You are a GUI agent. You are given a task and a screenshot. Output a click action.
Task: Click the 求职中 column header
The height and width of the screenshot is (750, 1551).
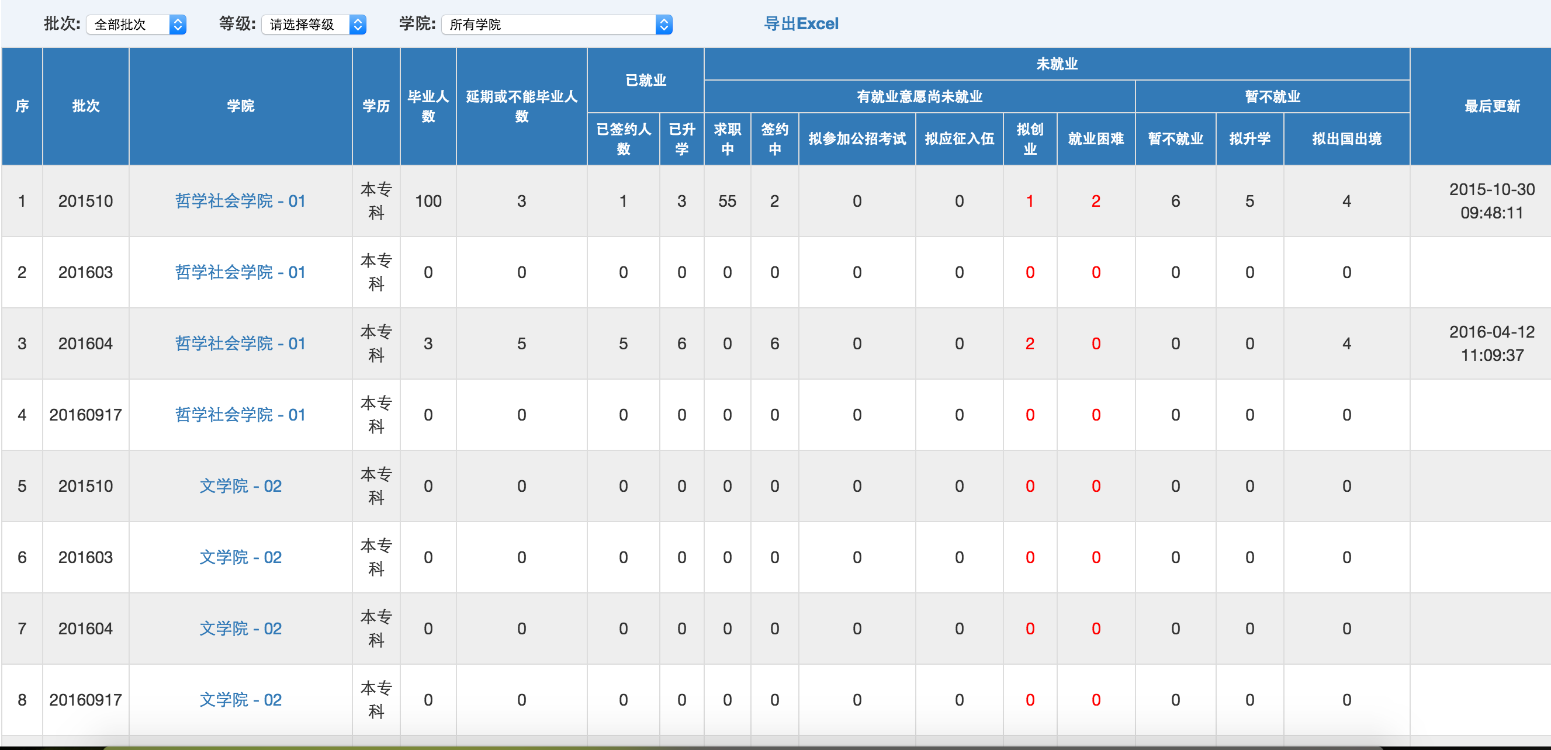pos(728,139)
